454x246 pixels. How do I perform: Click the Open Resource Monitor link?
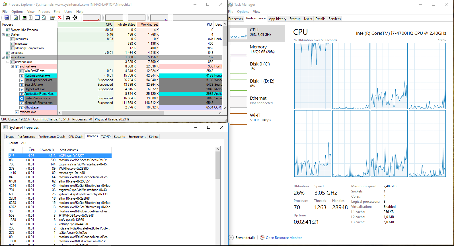[x=284, y=238]
